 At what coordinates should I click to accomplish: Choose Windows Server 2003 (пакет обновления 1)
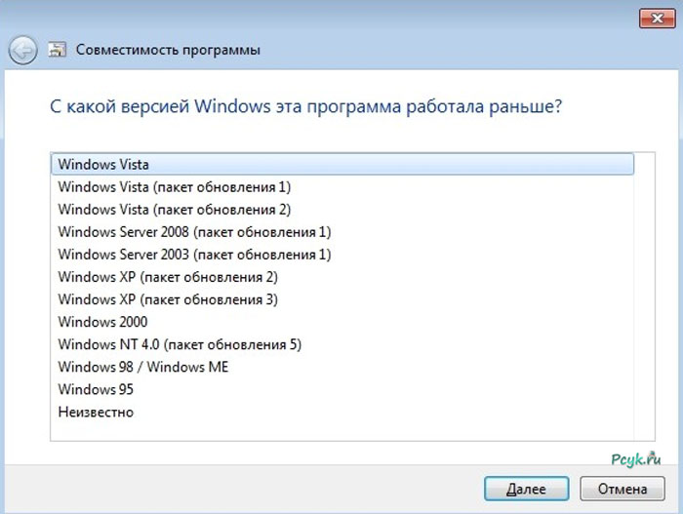[x=194, y=255]
